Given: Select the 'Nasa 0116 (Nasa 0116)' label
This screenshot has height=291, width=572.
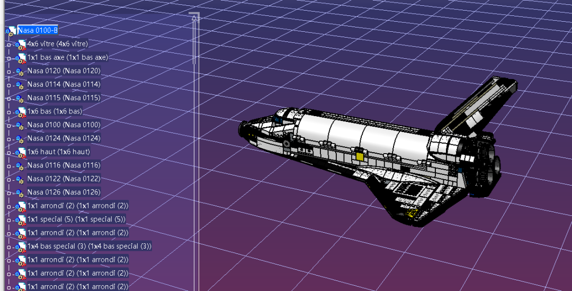Looking at the screenshot, I should pyautogui.click(x=64, y=165).
